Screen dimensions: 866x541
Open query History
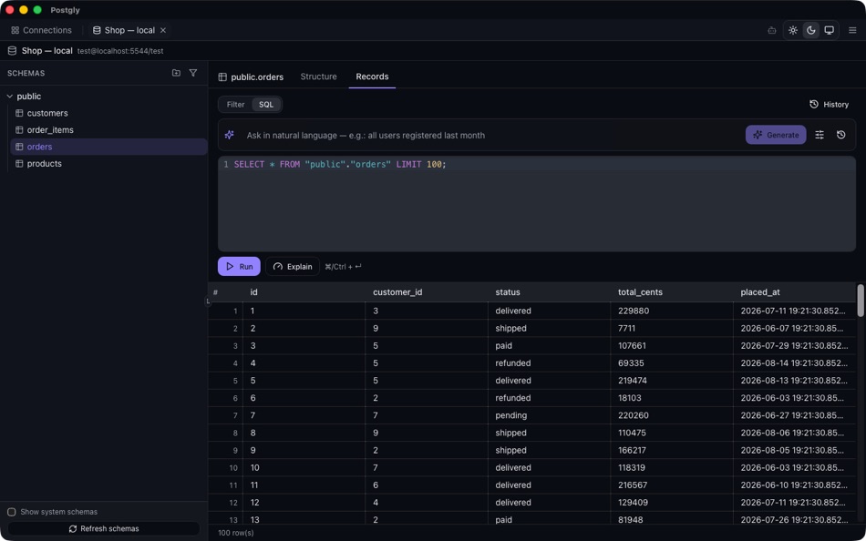(x=829, y=105)
